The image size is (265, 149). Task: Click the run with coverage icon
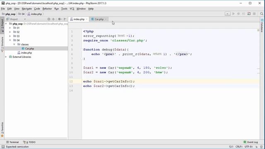tap(243, 14)
